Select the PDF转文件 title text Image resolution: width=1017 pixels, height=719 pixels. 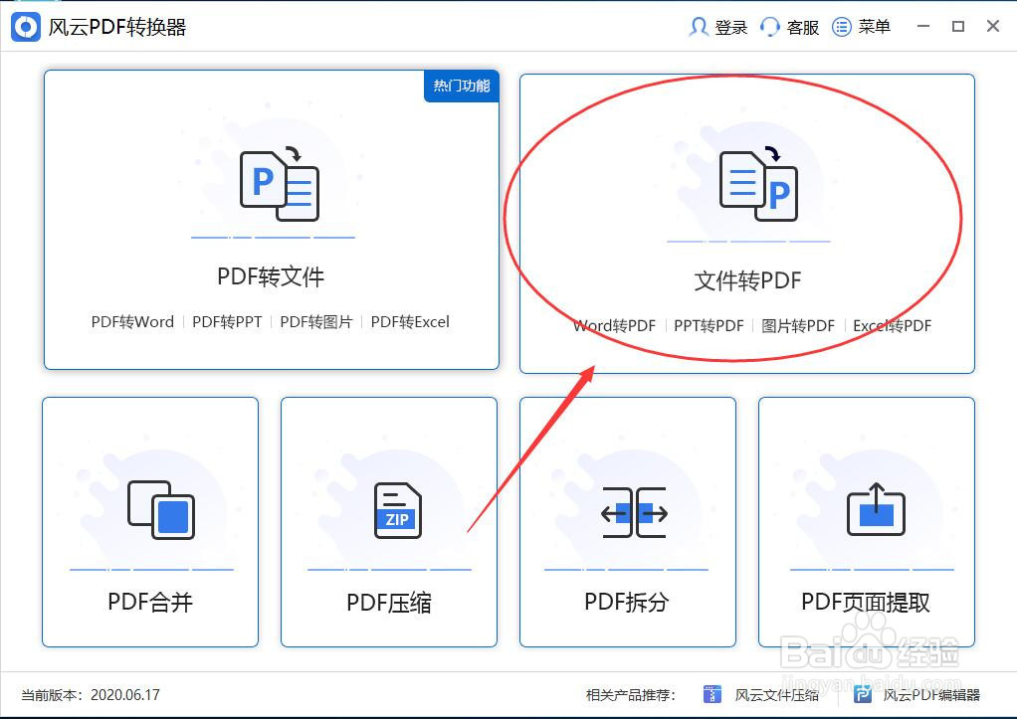271,276
